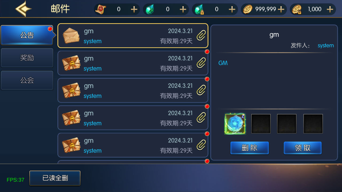Screen dimensions: 342x192
Task: Click the first empty attachment slot
Action: click(261, 124)
